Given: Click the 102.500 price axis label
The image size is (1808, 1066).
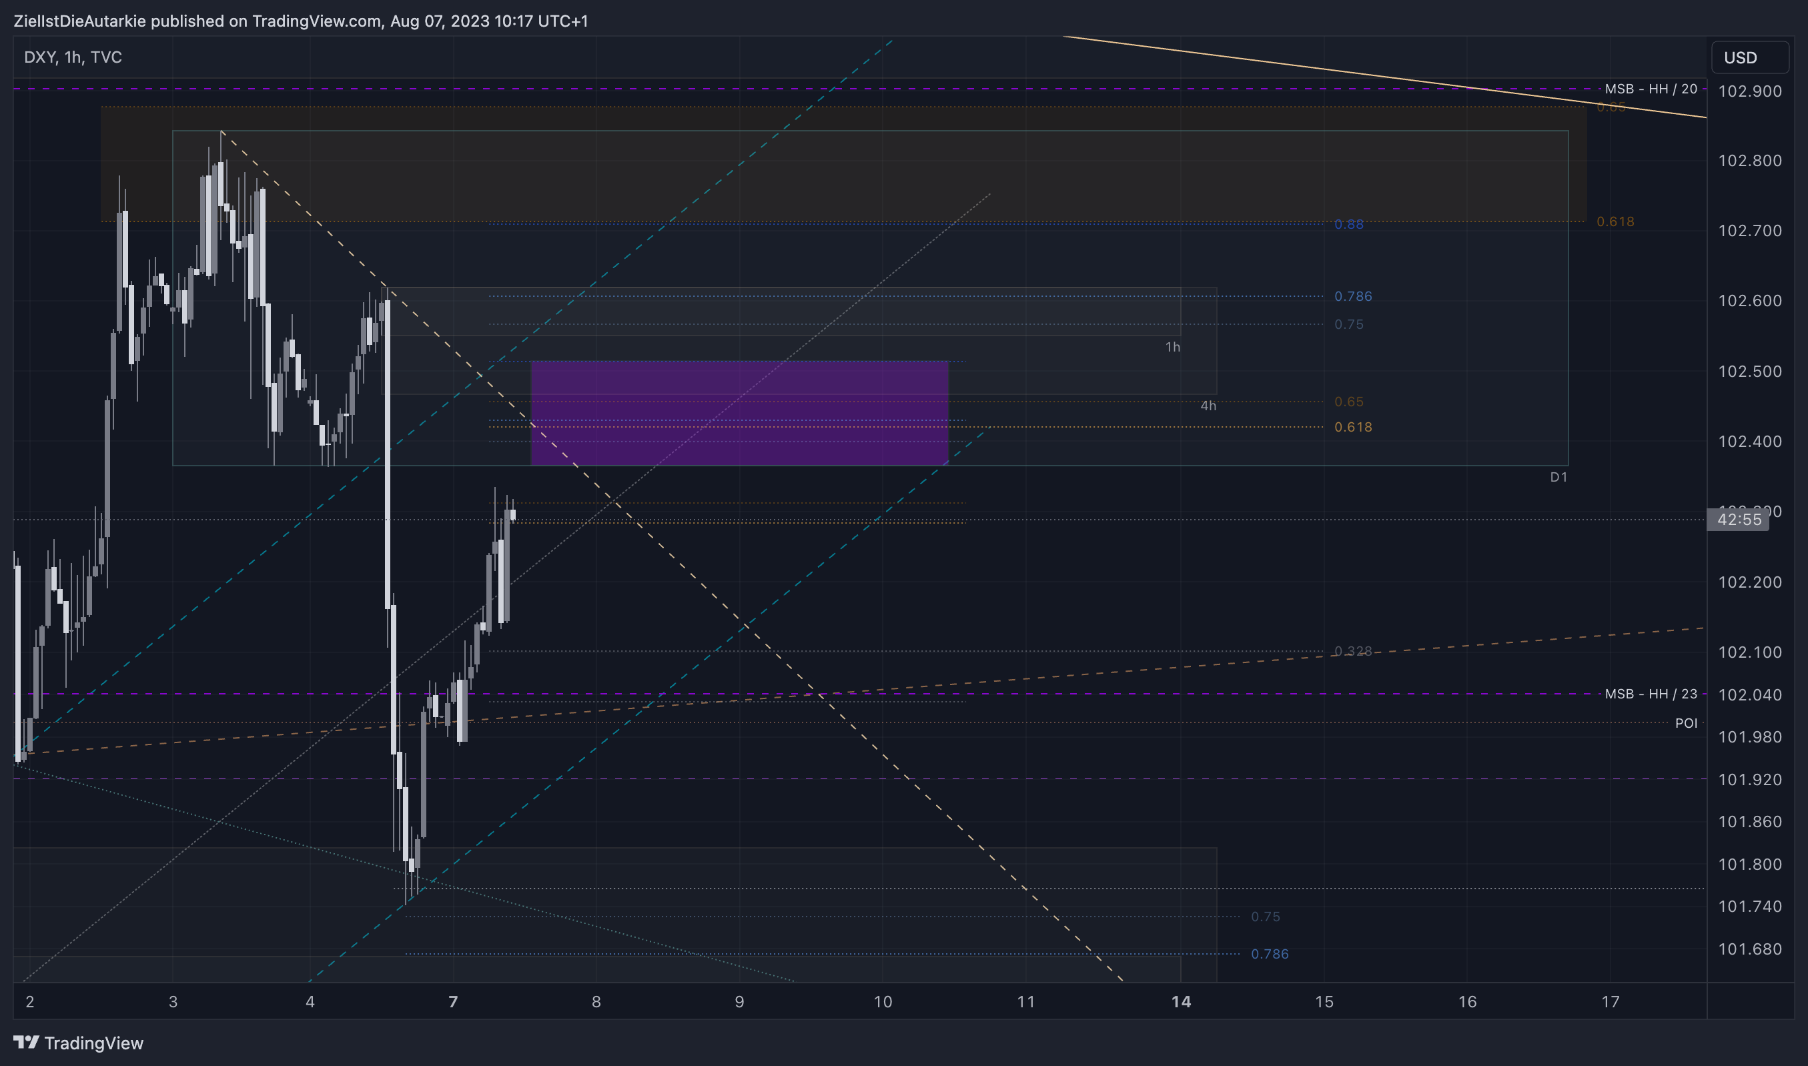Looking at the screenshot, I should click(1749, 372).
